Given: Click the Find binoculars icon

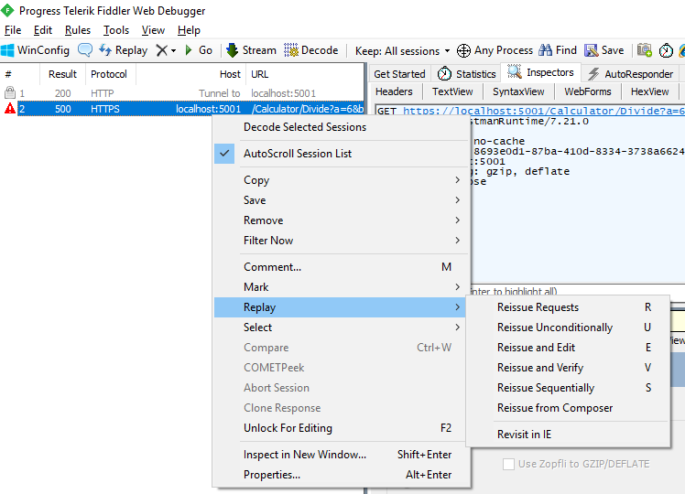Looking at the screenshot, I should 545,50.
